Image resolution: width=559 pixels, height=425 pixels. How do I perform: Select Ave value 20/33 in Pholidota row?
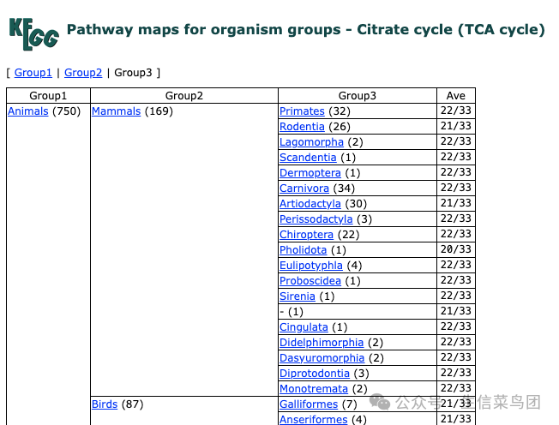point(456,249)
